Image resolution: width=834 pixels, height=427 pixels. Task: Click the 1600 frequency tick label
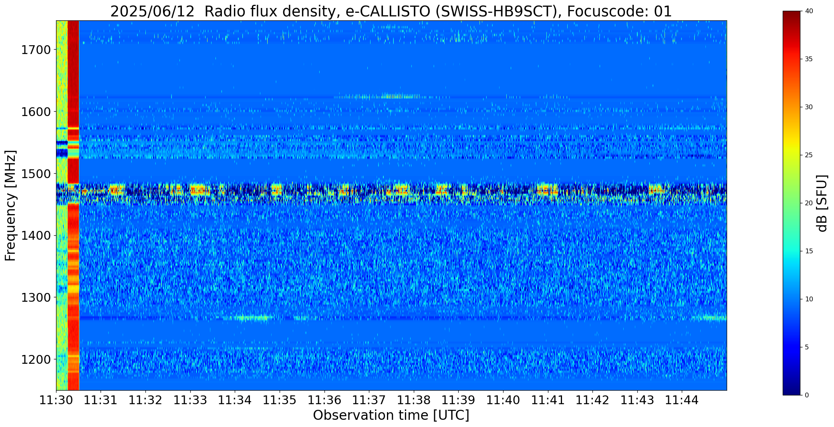[x=36, y=112]
